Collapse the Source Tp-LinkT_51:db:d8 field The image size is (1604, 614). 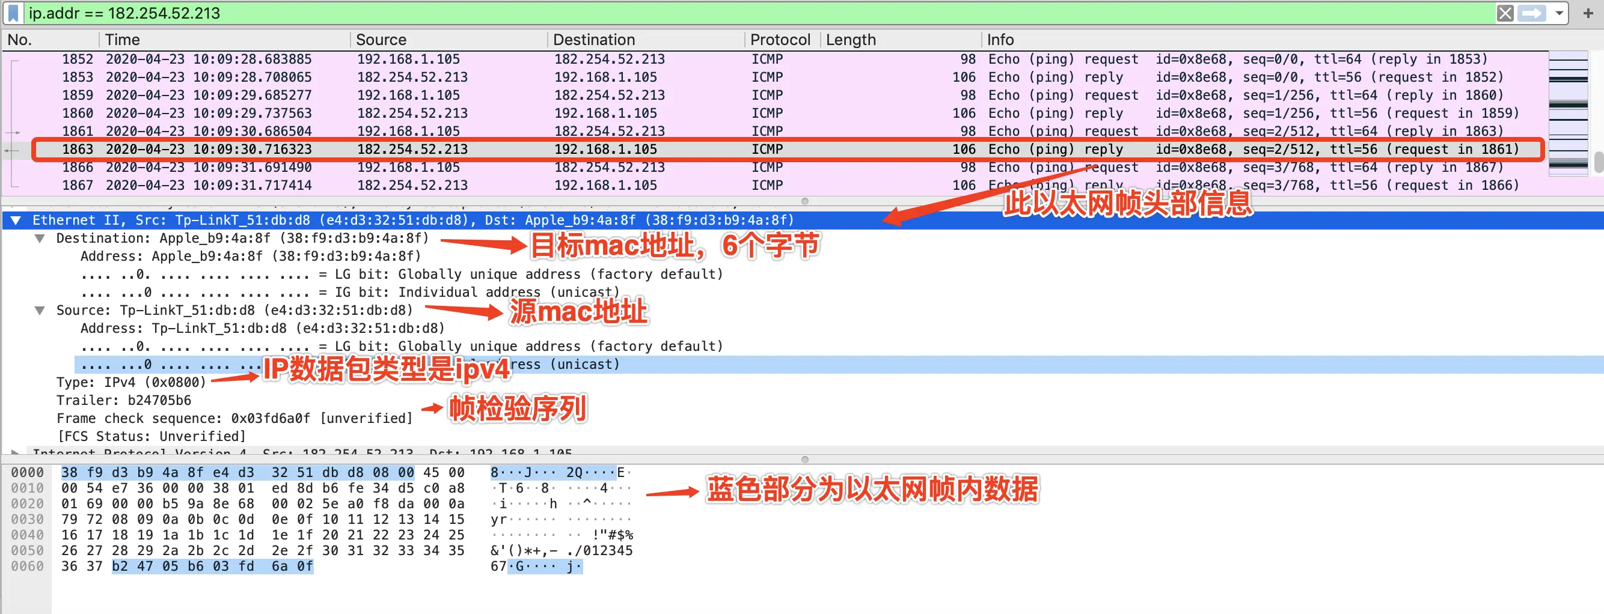tap(41, 310)
